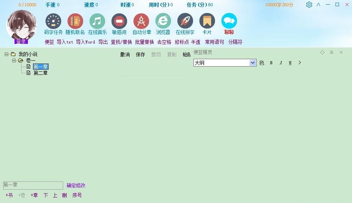The height and width of the screenshot is (203, 352).
Task: Click +卷 add volume button
Action: coord(22,196)
